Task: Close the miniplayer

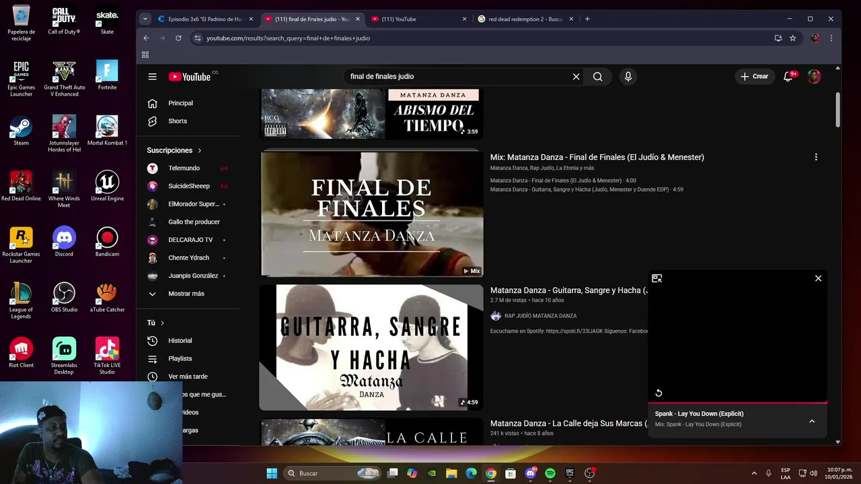Action: tap(818, 278)
